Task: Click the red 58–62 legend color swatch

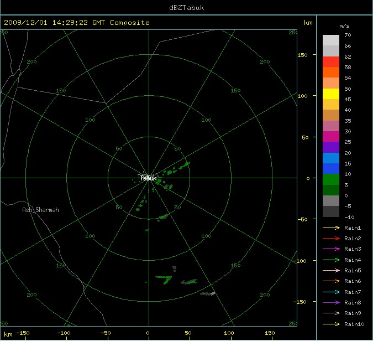Action: [331, 61]
